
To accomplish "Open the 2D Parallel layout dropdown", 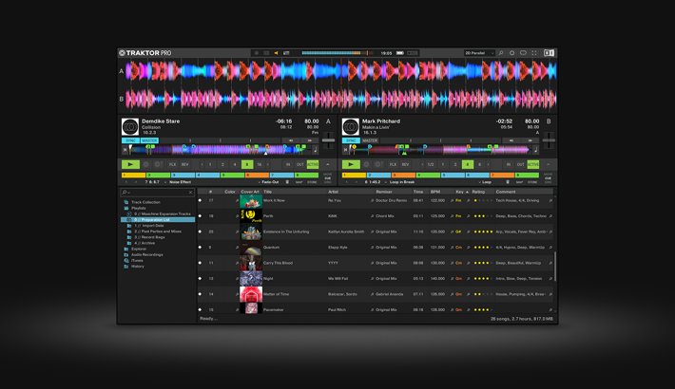I will point(480,53).
